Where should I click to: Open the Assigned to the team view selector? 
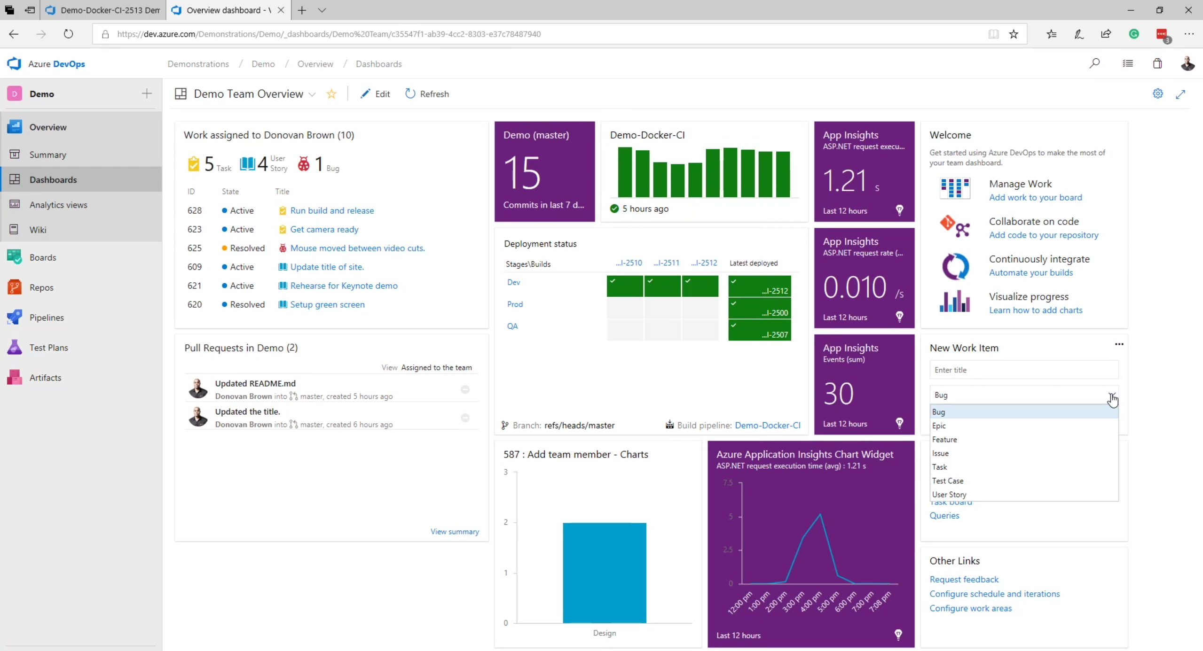tap(436, 367)
